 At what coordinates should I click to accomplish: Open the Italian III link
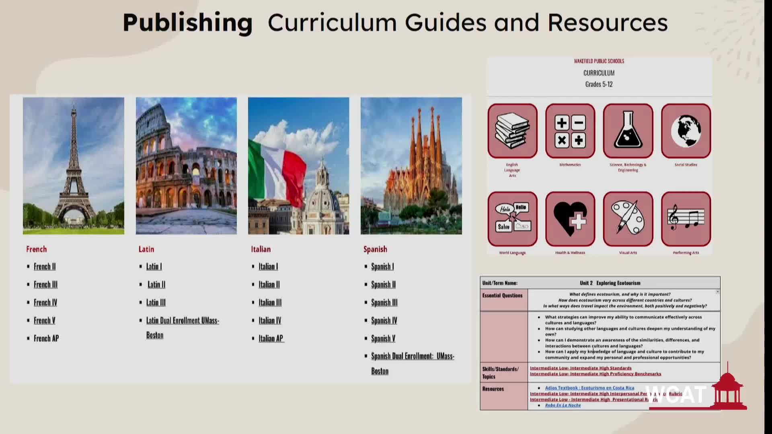(x=270, y=302)
